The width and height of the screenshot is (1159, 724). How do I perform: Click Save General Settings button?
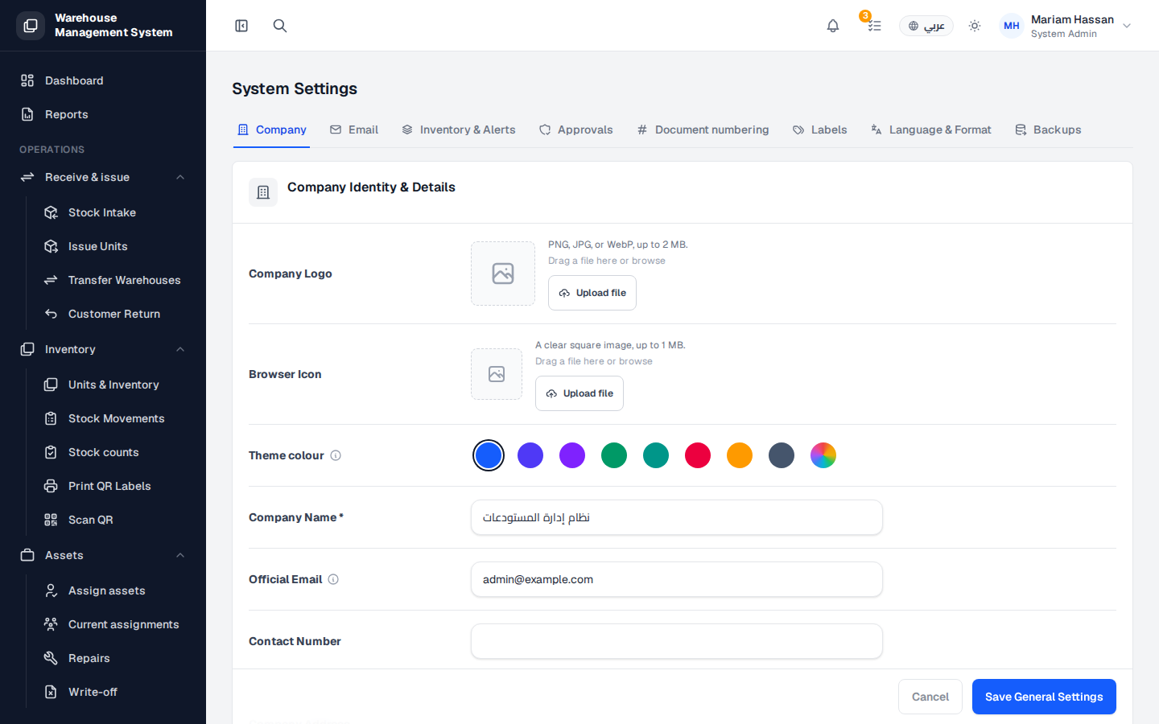[1044, 697]
